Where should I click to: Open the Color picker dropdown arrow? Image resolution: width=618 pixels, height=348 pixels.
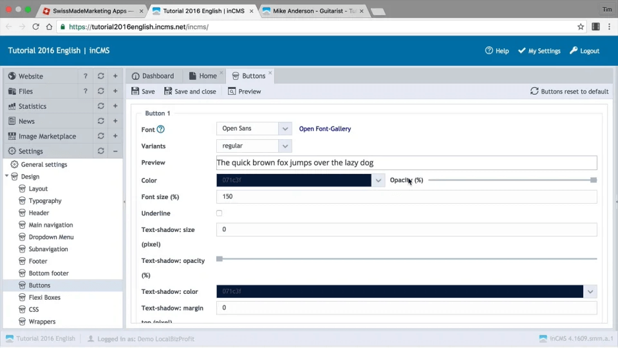[379, 180]
